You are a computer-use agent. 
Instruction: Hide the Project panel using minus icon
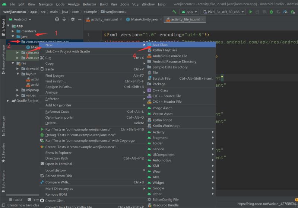click(80, 19)
